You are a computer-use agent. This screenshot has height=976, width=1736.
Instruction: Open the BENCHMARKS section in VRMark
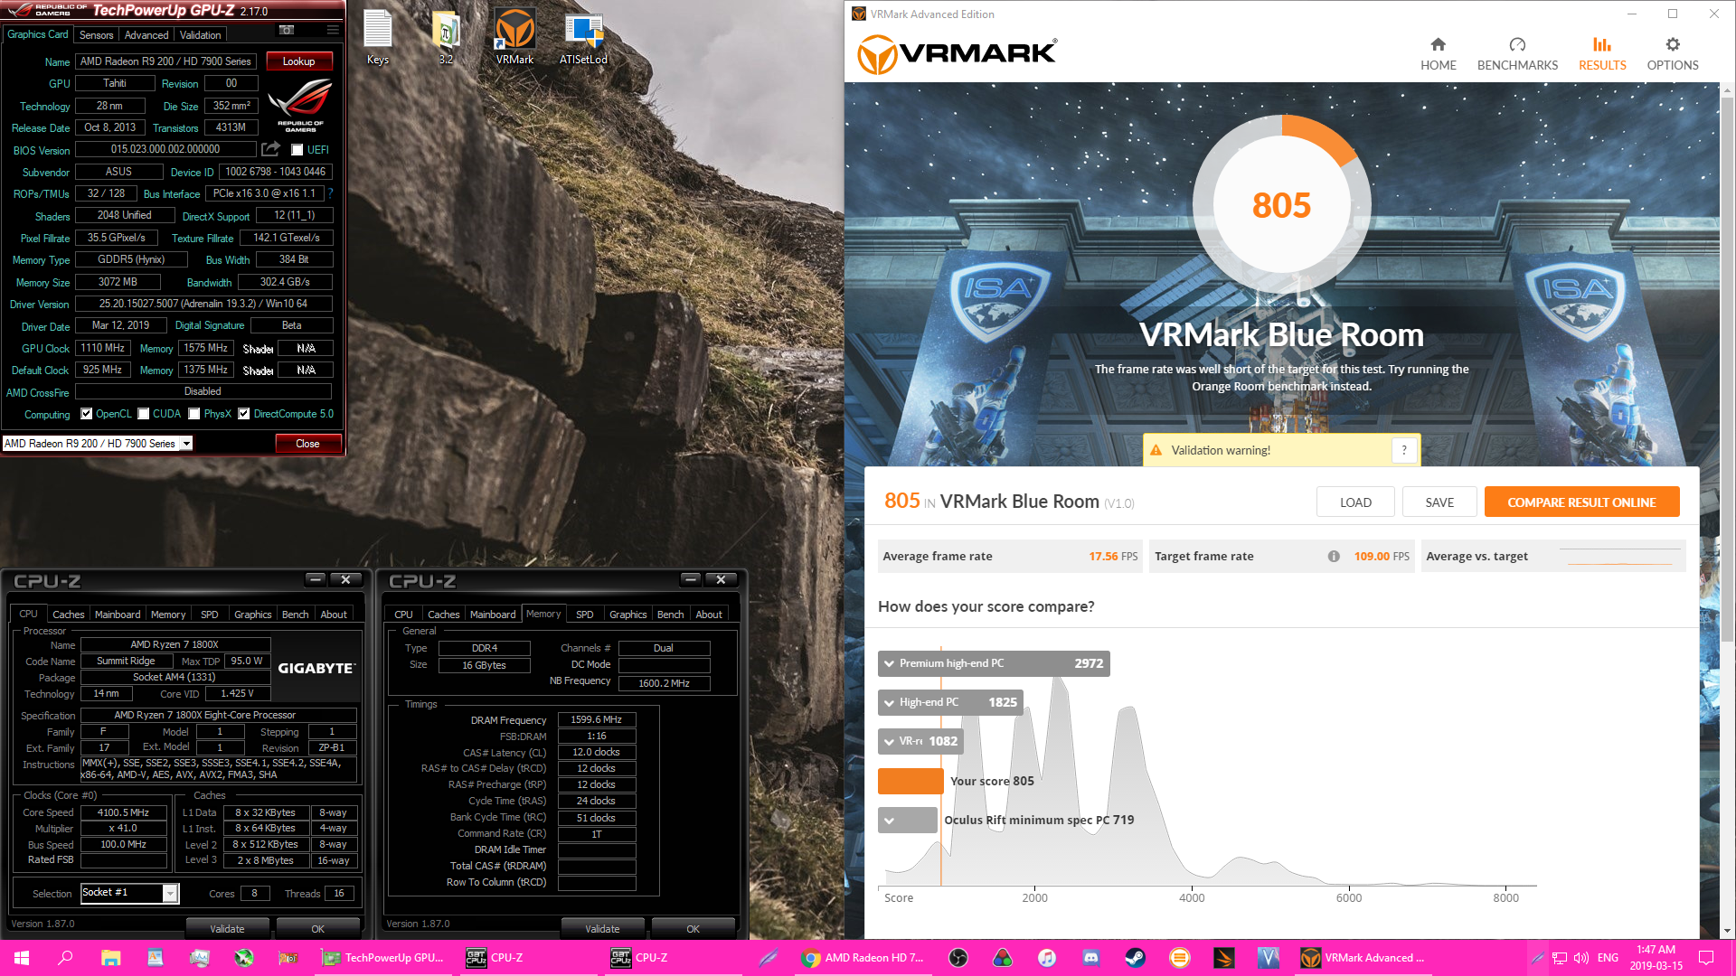[1517, 54]
